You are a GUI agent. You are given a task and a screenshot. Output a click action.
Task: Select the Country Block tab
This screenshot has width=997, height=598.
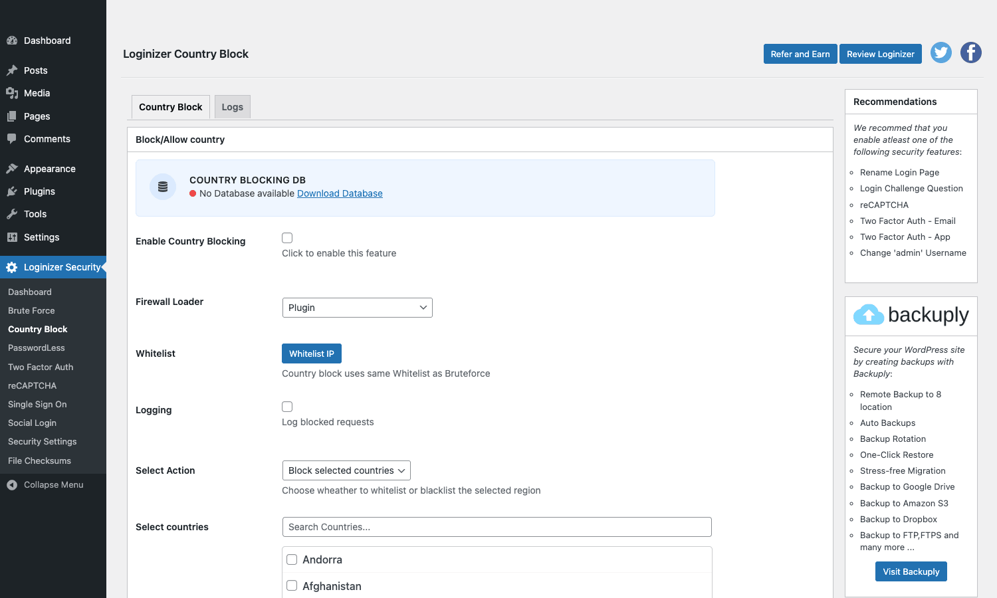[171, 107]
